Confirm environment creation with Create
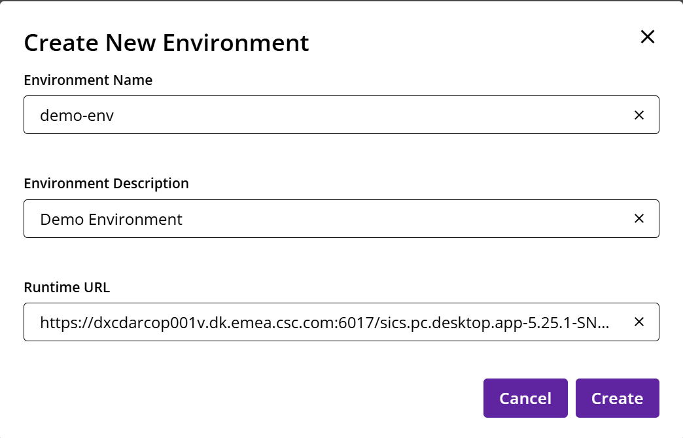This screenshot has height=438, width=683. (617, 397)
